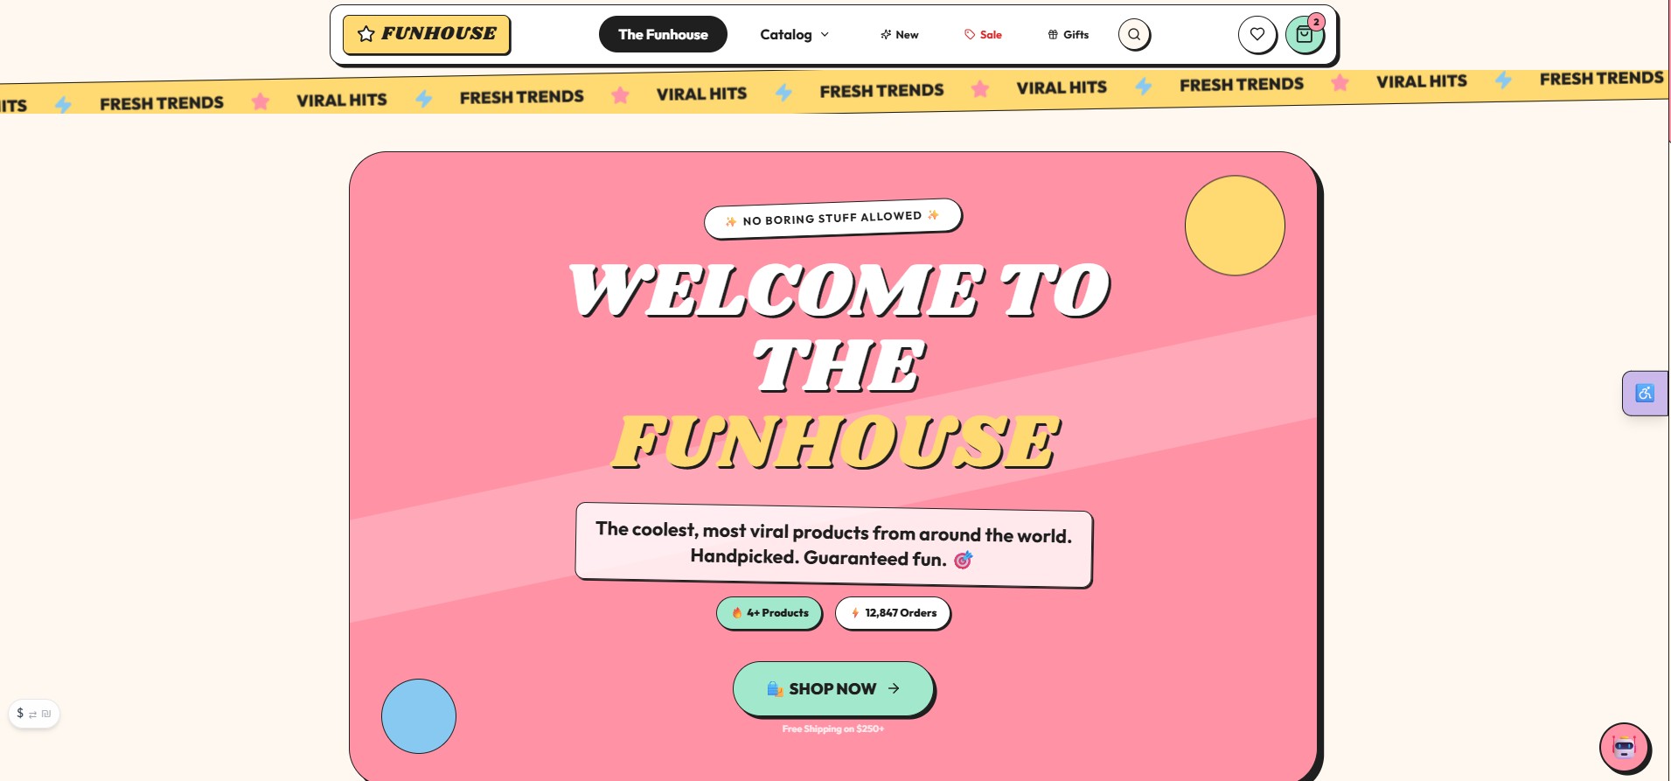Click the Free Shipping on $250+ text
This screenshot has height=781, width=1671.
(833, 729)
